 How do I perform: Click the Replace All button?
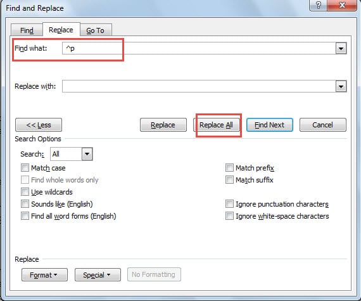coord(216,125)
